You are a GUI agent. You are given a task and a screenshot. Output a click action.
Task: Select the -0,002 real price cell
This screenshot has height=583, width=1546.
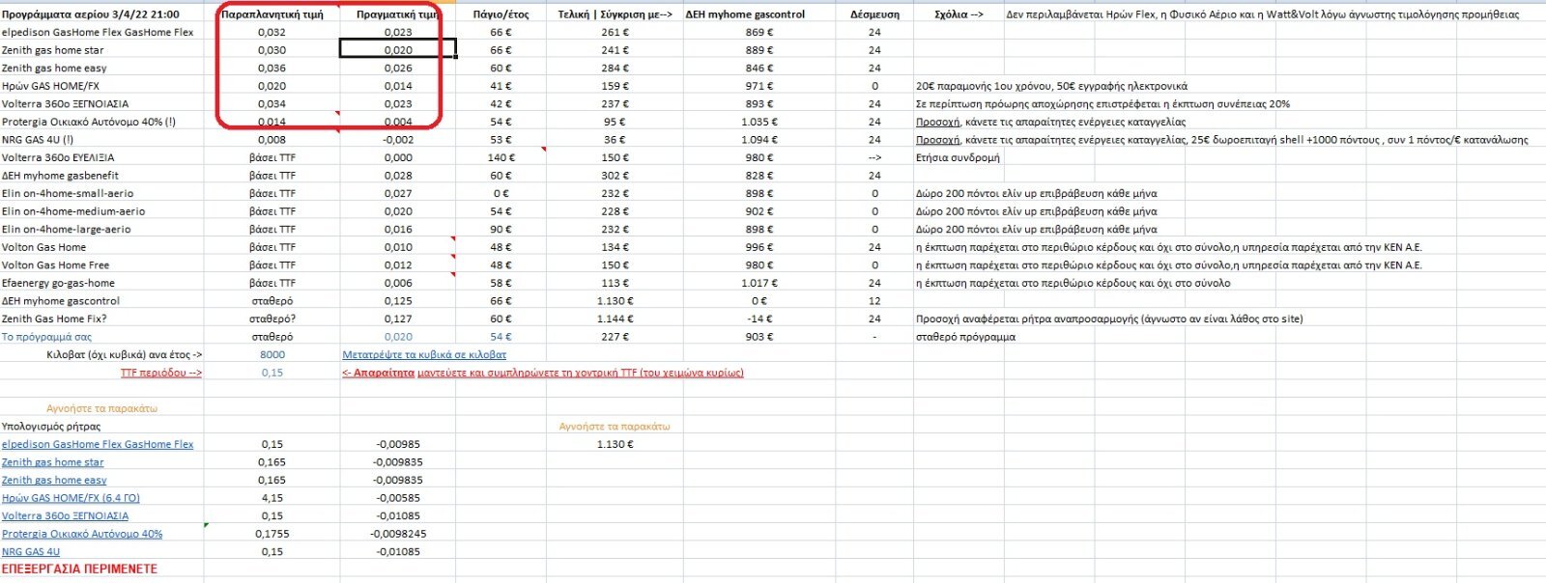[398, 140]
